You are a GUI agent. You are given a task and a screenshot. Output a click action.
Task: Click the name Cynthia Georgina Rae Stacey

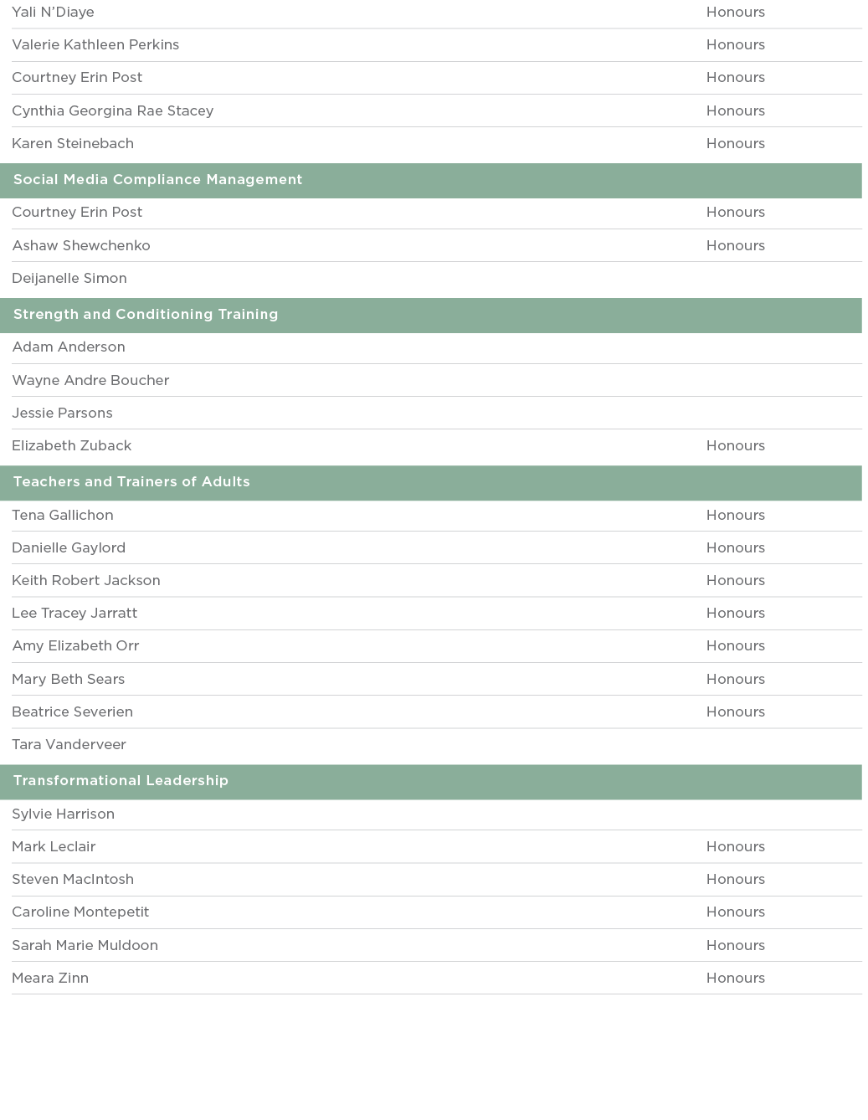tap(112, 111)
